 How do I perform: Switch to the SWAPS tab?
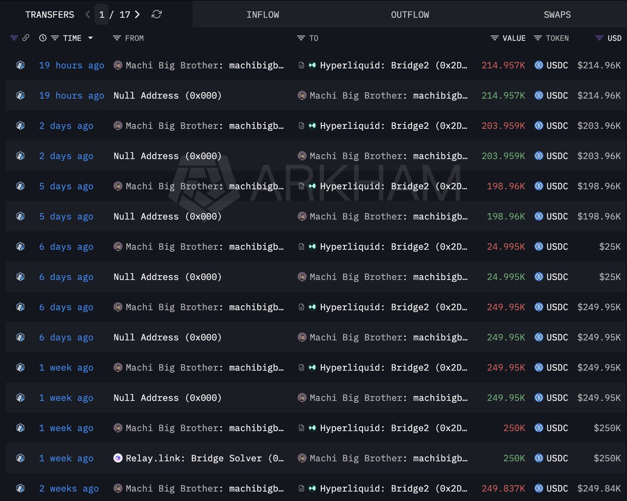point(557,15)
